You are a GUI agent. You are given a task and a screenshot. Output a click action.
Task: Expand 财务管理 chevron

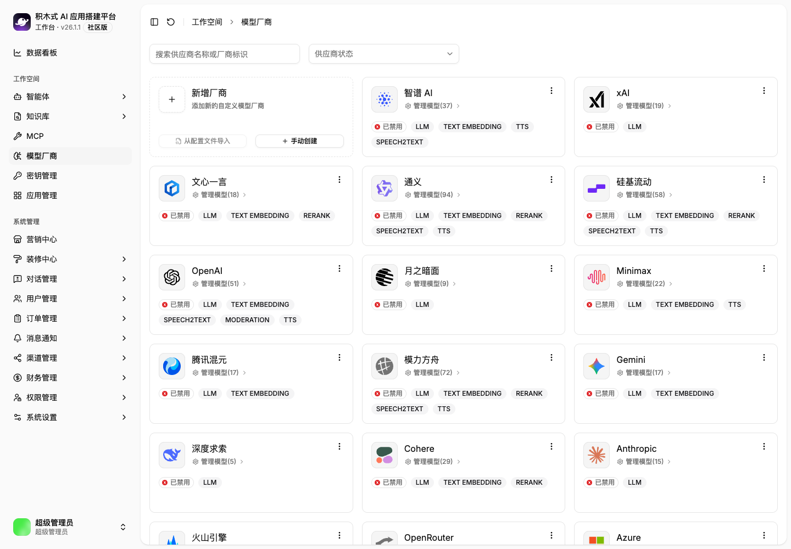click(x=124, y=378)
